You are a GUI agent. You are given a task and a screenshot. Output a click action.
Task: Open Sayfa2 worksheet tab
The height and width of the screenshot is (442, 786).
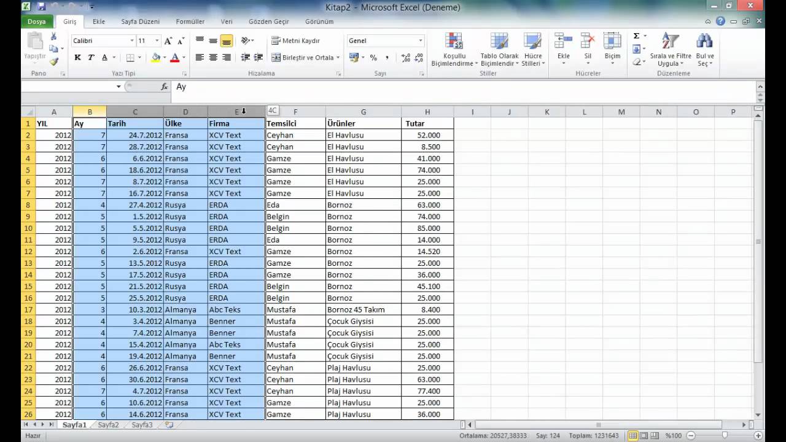click(109, 425)
